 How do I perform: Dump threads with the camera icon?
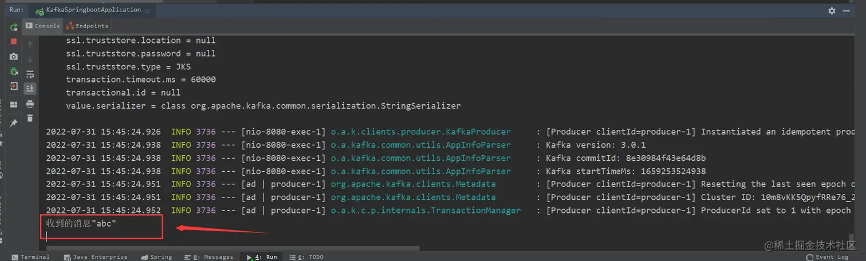pos(14,57)
